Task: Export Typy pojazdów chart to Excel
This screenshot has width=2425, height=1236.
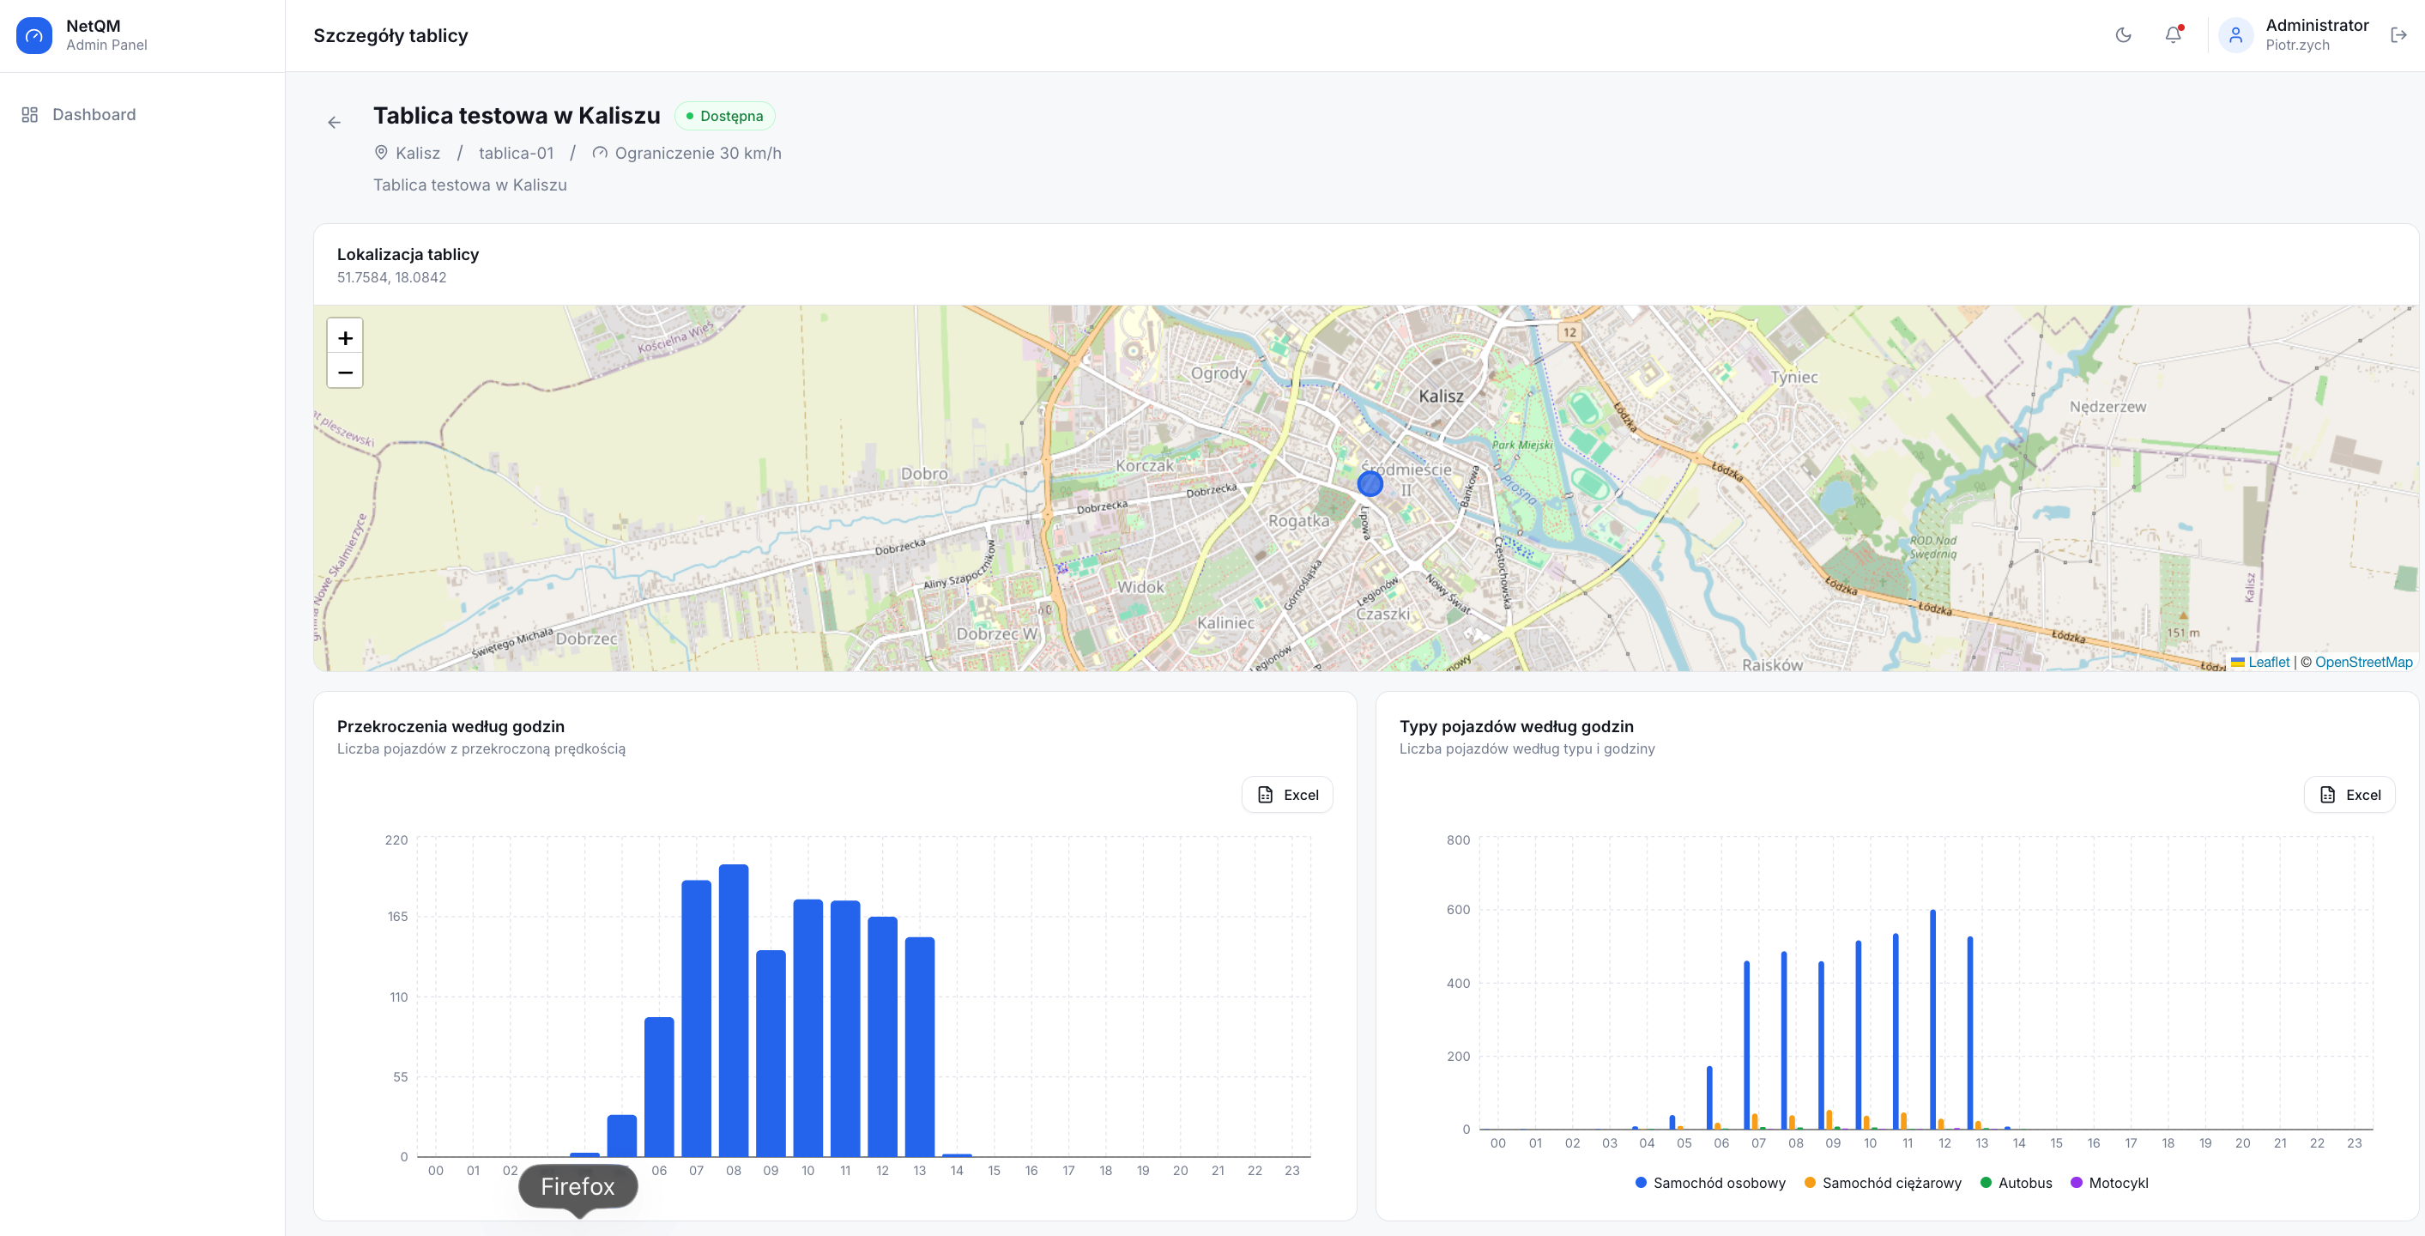Action: pyautogui.click(x=2349, y=795)
